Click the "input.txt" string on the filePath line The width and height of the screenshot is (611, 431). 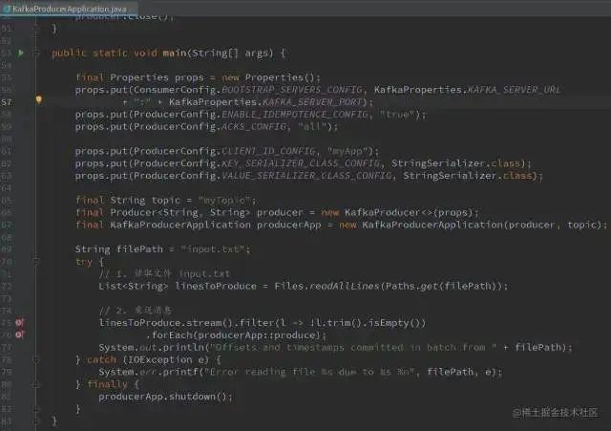[213, 249]
